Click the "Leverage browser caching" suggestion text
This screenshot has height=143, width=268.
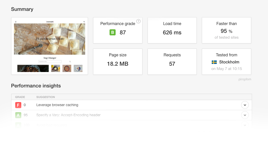point(57,105)
